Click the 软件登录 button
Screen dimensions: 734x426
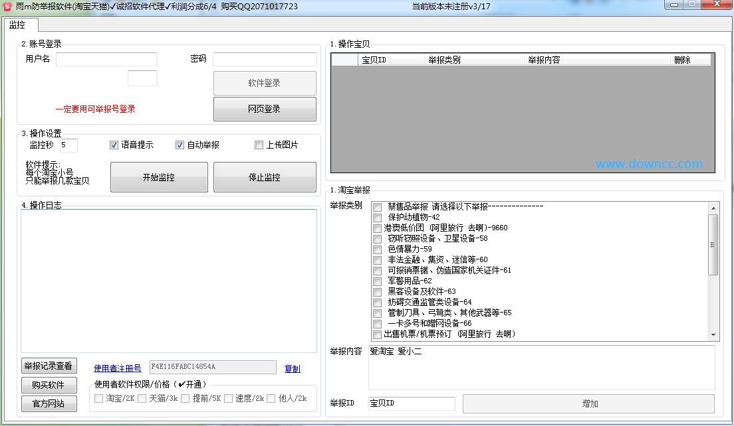coord(265,83)
